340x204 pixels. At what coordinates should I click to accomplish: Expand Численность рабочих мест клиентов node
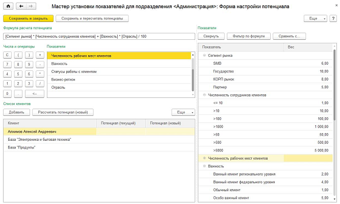pyautogui.click(x=205, y=159)
